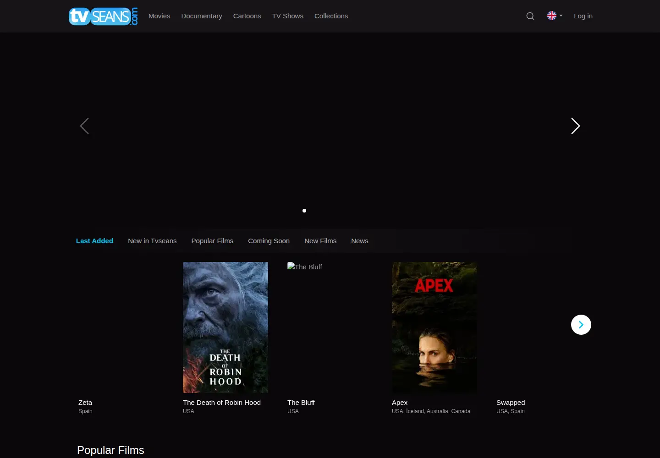Open the Swapped title link
The height and width of the screenshot is (458, 660).
pyautogui.click(x=511, y=403)
